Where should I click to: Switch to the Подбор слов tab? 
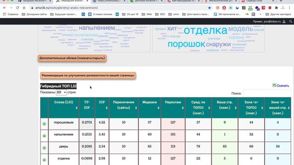(x=258, y=1)
